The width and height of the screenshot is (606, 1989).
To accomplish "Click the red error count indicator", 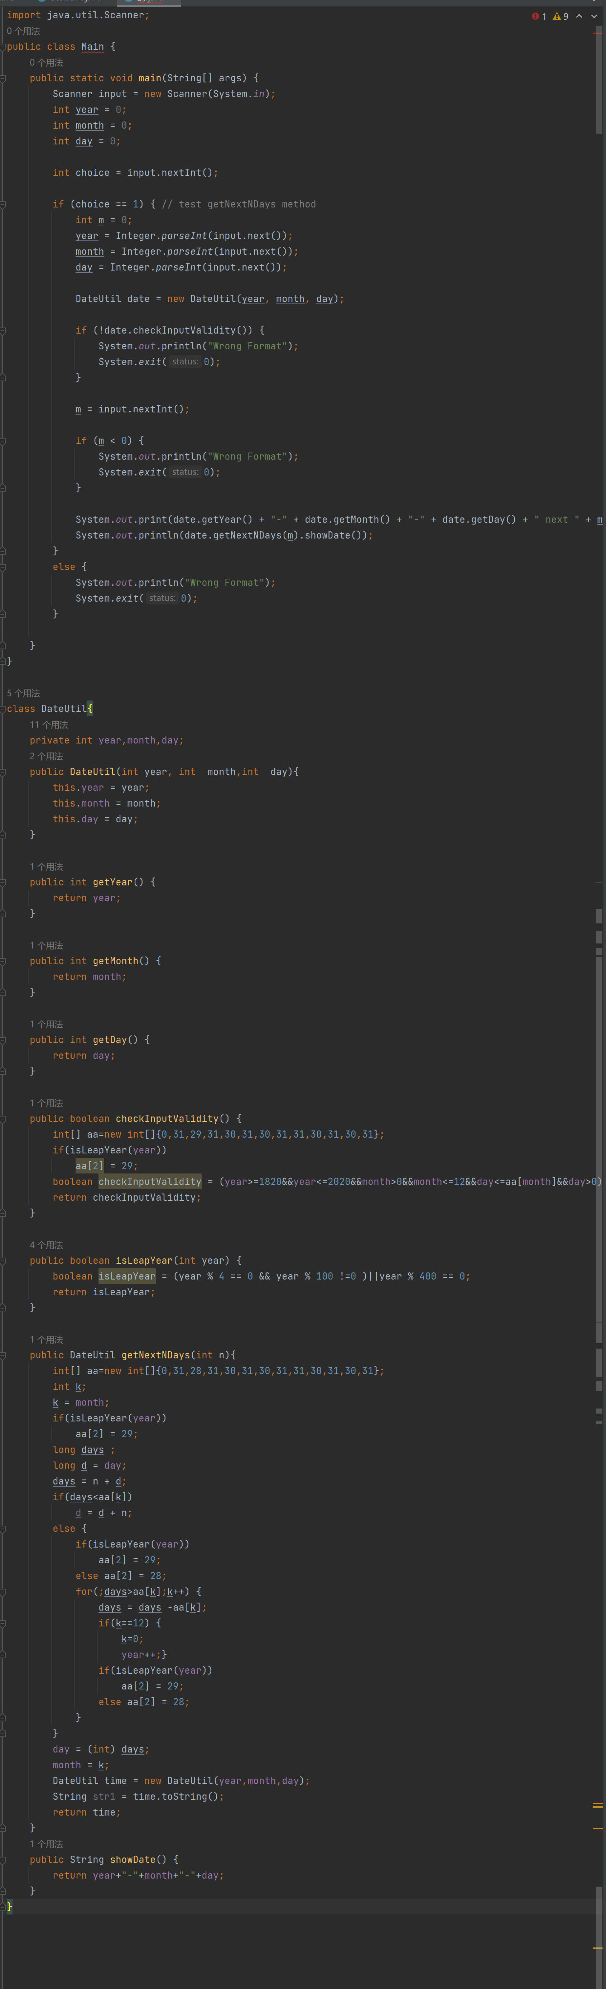I will point(539,16).
